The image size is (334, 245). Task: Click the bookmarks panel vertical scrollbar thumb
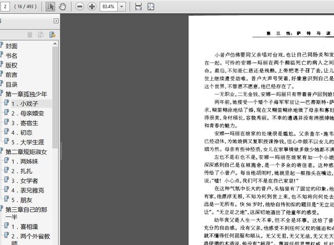coord(55,97)
